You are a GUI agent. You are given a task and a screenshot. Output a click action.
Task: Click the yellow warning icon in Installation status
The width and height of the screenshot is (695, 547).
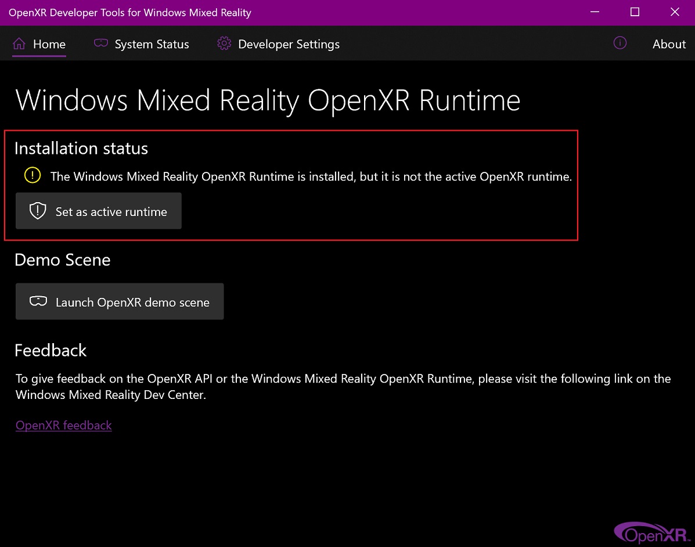coord(33,175)
